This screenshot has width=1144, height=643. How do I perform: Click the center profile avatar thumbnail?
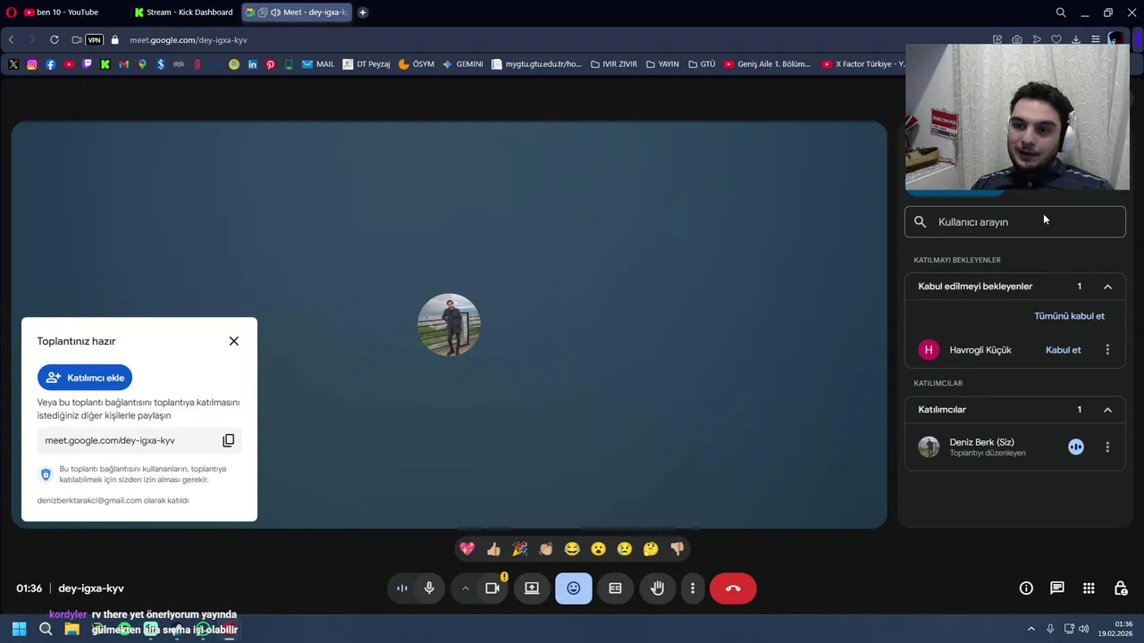(449, 325)
